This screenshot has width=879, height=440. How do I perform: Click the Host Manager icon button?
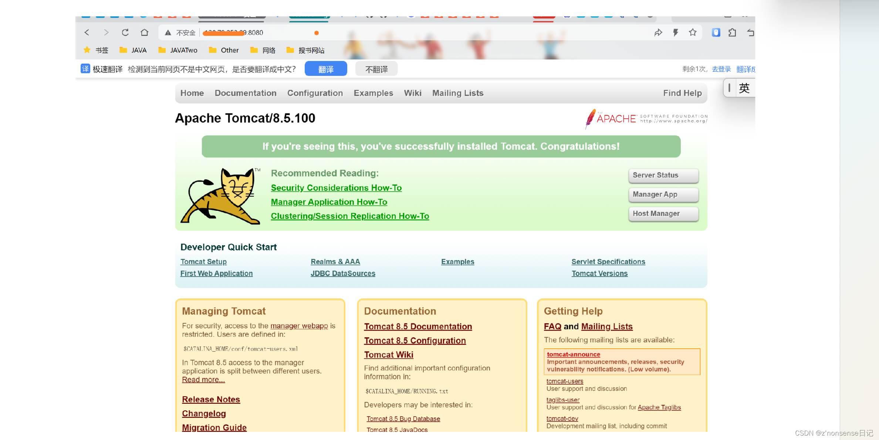tap(663, 213)
